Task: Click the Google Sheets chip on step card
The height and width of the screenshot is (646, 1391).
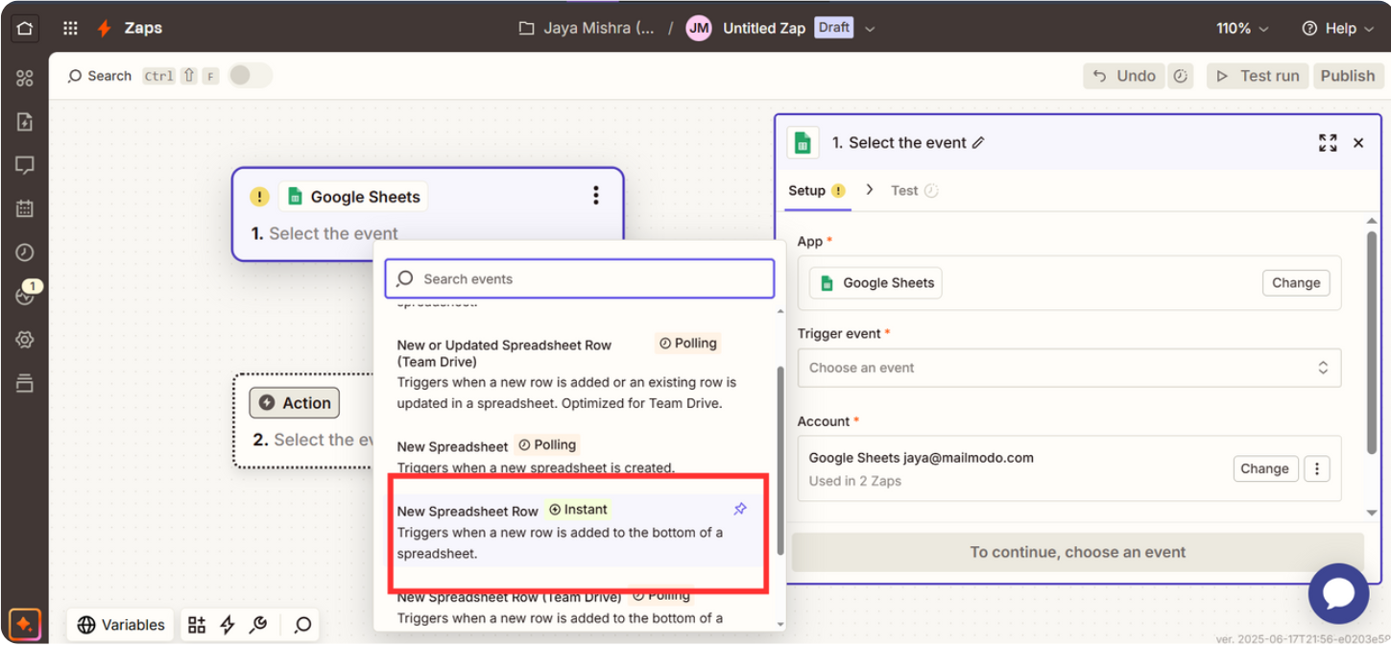Action: click(353, 197)
